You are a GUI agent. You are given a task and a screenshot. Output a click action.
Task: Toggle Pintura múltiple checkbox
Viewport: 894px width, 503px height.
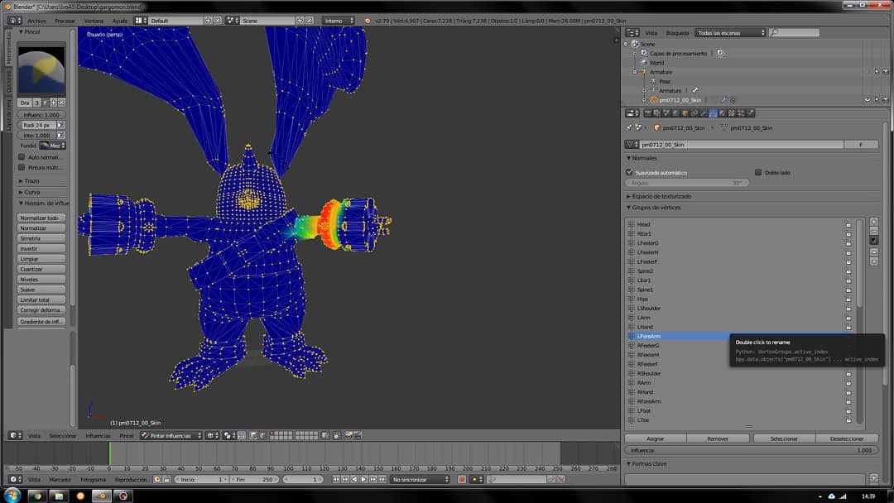22,167
